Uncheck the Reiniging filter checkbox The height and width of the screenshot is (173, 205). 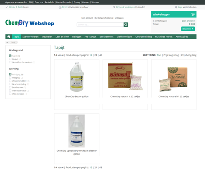[x=10, y=74]
